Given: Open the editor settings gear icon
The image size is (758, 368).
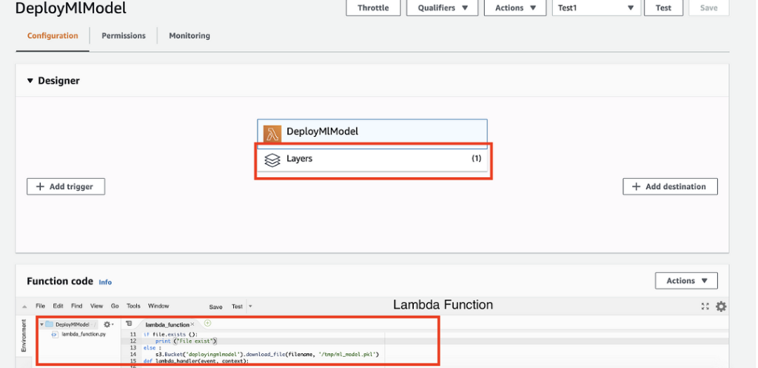Looking at the screenshot, I should click(x=721, y=307).
